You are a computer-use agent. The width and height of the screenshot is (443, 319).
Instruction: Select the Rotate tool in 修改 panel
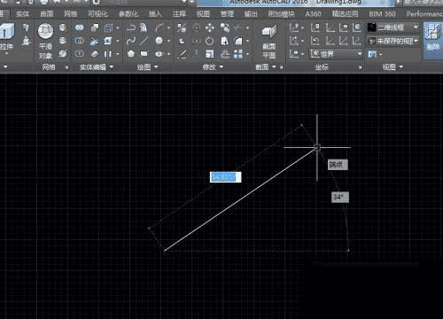pos(210,41)
